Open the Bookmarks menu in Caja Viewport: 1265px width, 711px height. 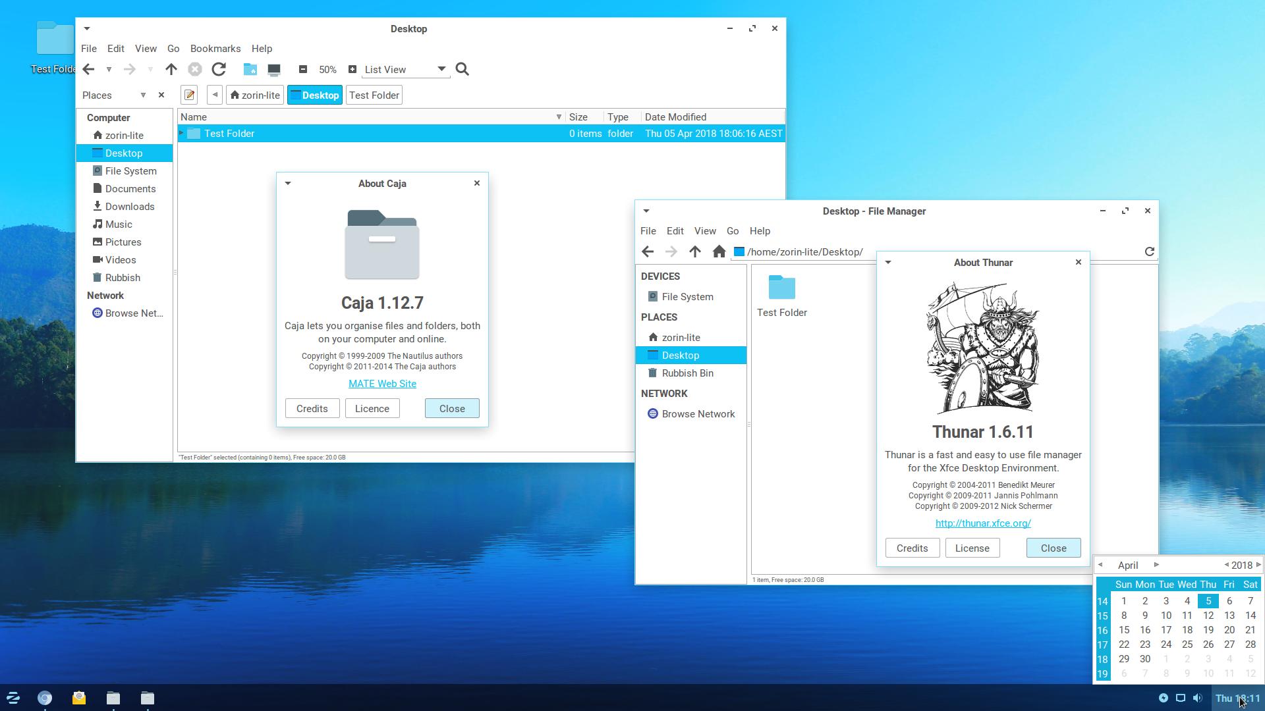[215, 49]
